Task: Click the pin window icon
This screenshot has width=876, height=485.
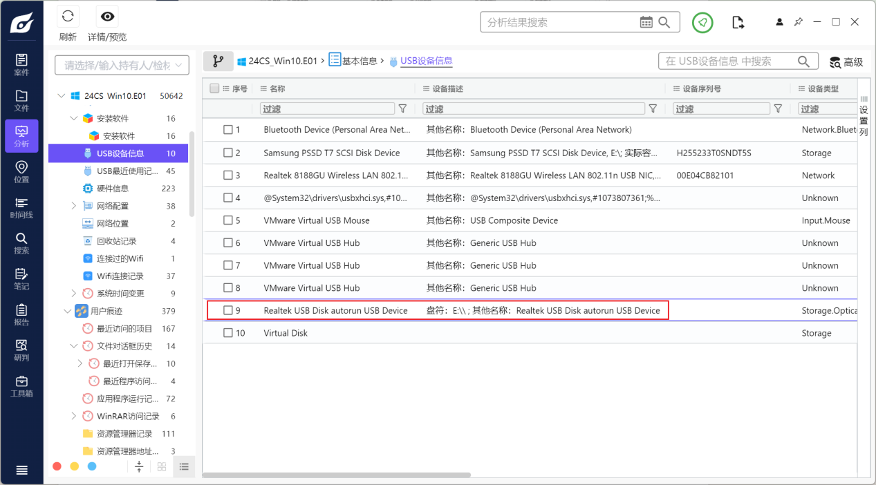Action: coord(798,22)
